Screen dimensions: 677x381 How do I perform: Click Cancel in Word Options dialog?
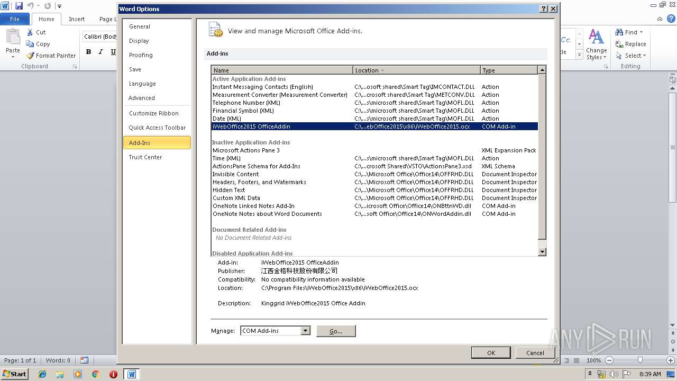coord(535,353)
